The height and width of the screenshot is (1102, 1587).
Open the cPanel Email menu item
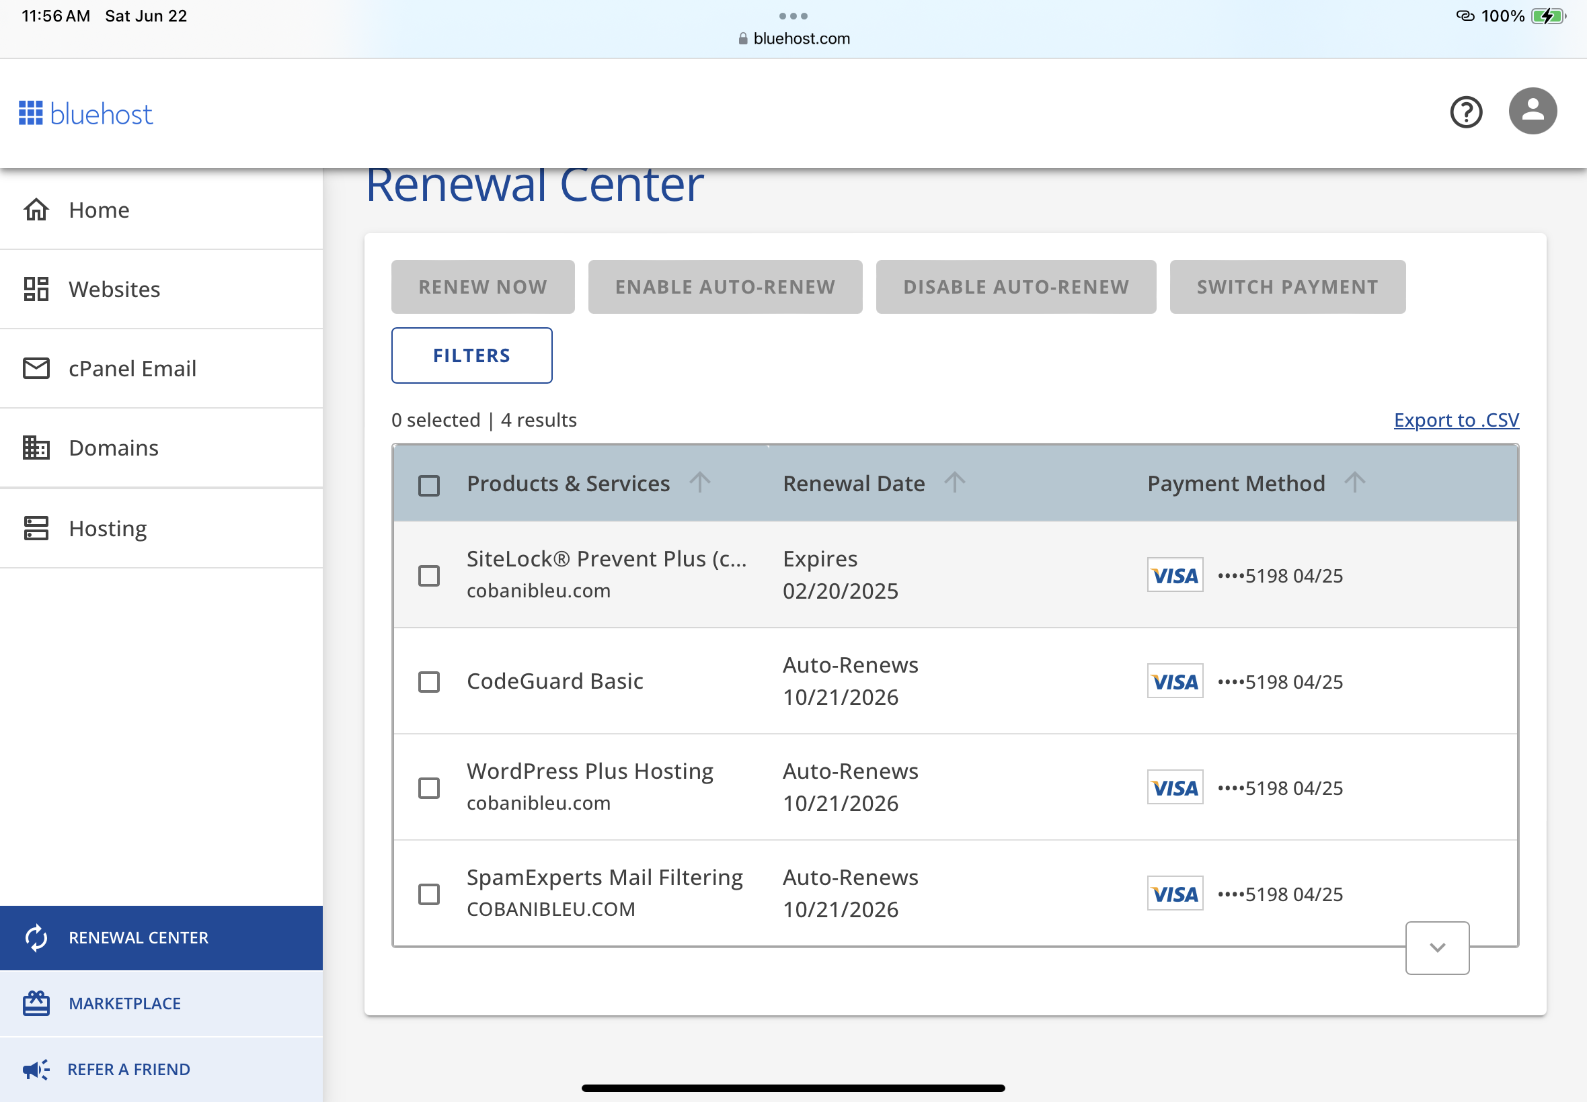(161, 369)
